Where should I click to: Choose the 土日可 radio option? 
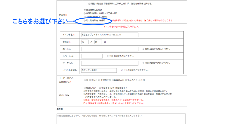point(90,80)
